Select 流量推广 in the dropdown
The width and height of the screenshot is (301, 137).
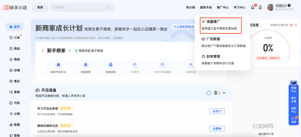click(x=223, y=25)
